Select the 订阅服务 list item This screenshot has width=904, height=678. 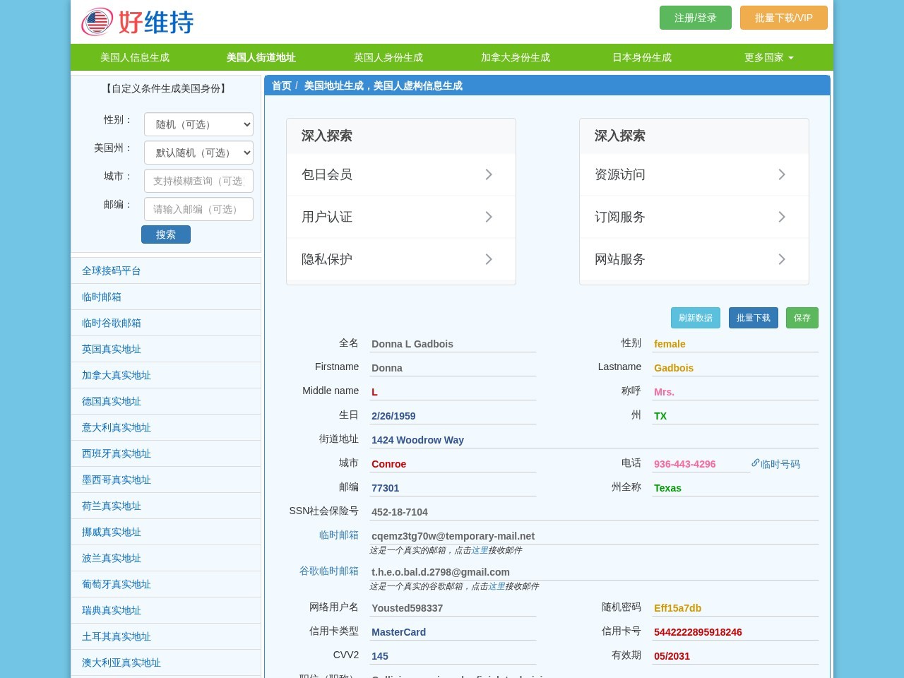[x=694, y=217]
